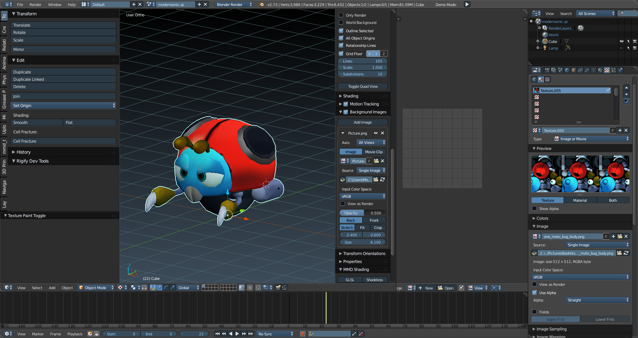Switch preview to the Material tab
The width and height of the screenshot is (638, 338).
(x=580, y=200)
